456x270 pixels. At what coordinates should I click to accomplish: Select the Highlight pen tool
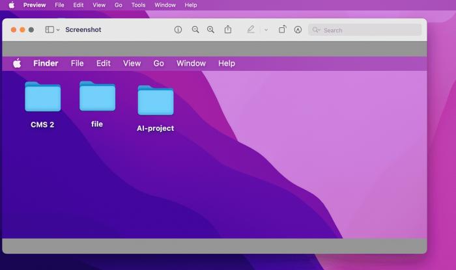pyautogui.click(x=251, y=29)
